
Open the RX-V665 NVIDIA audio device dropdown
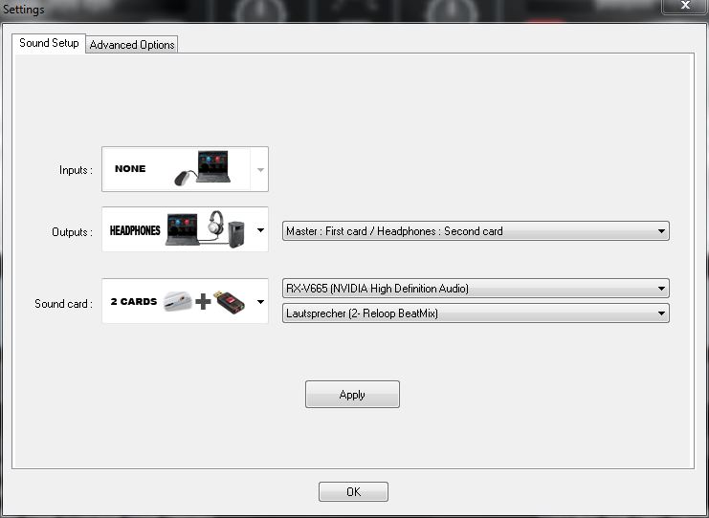click(x=476, y=288)
